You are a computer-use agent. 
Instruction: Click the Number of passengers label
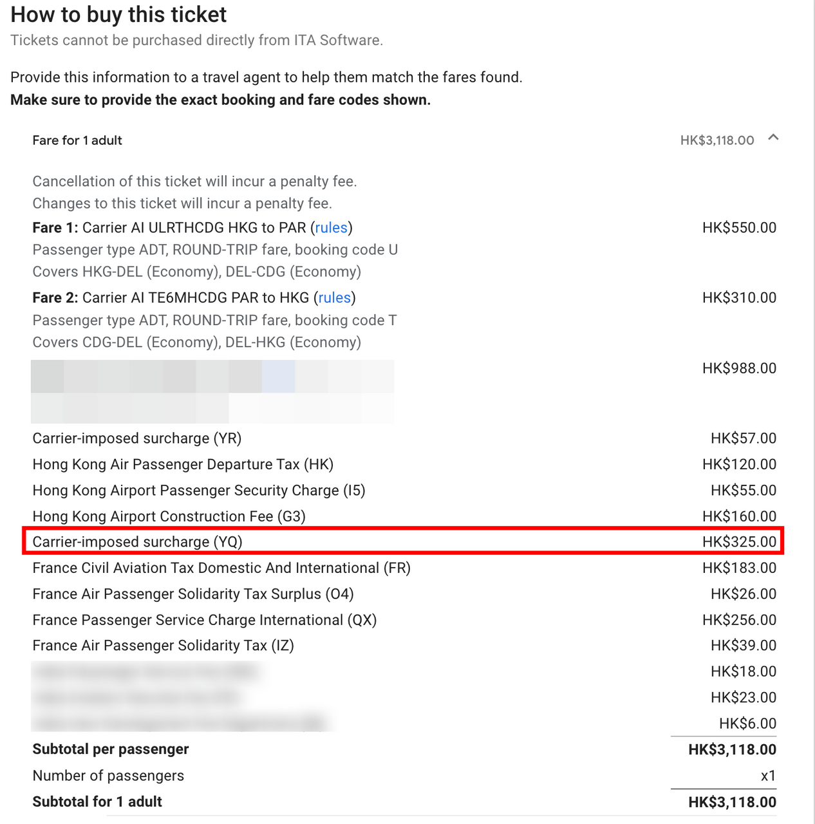coord(108,776)
